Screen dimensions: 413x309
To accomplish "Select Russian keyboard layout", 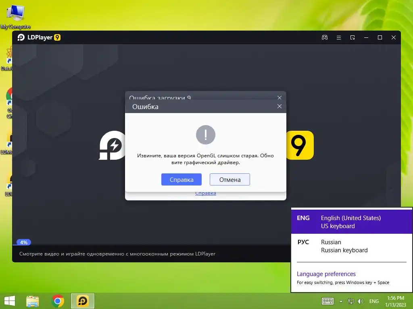I will pyautogui.click(x=351, y=246).
